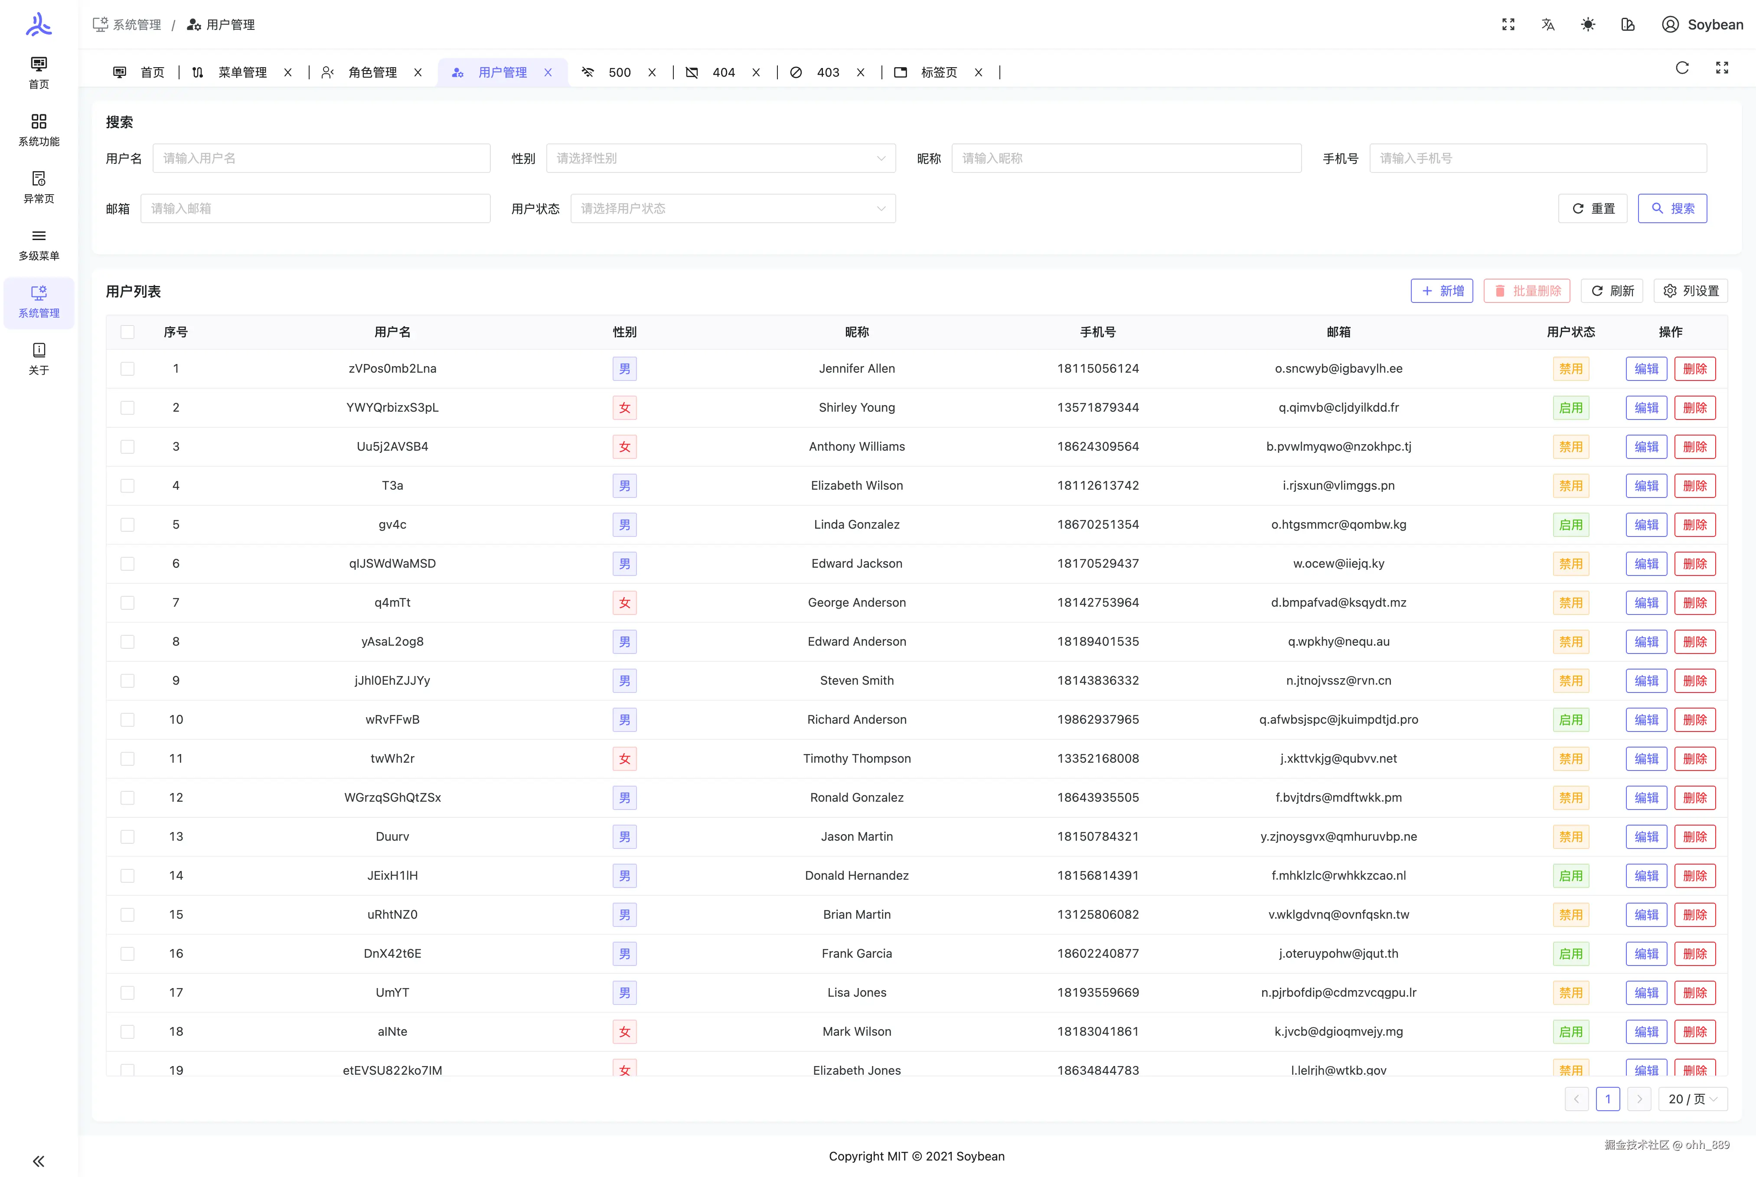Click the reload page icon in tab bar
Image resolution: width=1756 pixels, height=1177 pixels.
(x=1682, y=68)
